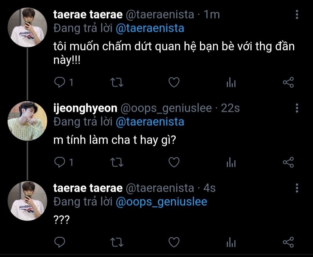Open more options on first tweet
The height and width of the screenshot is (257, 313).
[297, 14]
